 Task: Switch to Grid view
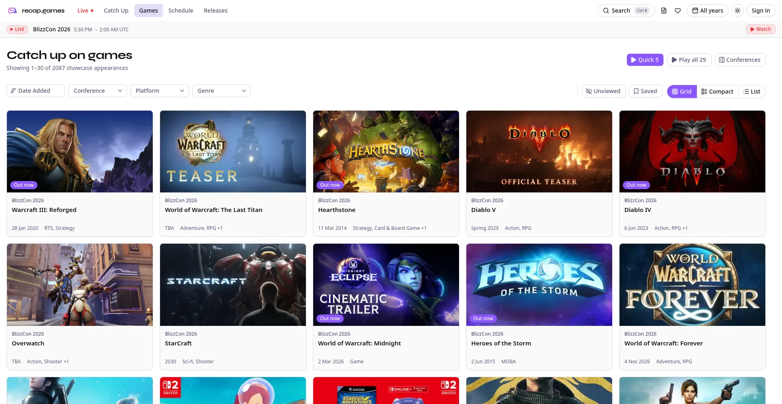(682, 92)
